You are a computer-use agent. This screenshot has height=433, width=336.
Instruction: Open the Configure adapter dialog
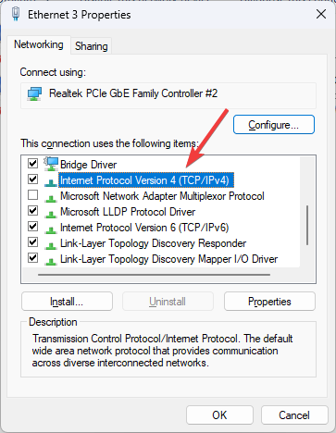pyautogui.click(x=274, y=125)
